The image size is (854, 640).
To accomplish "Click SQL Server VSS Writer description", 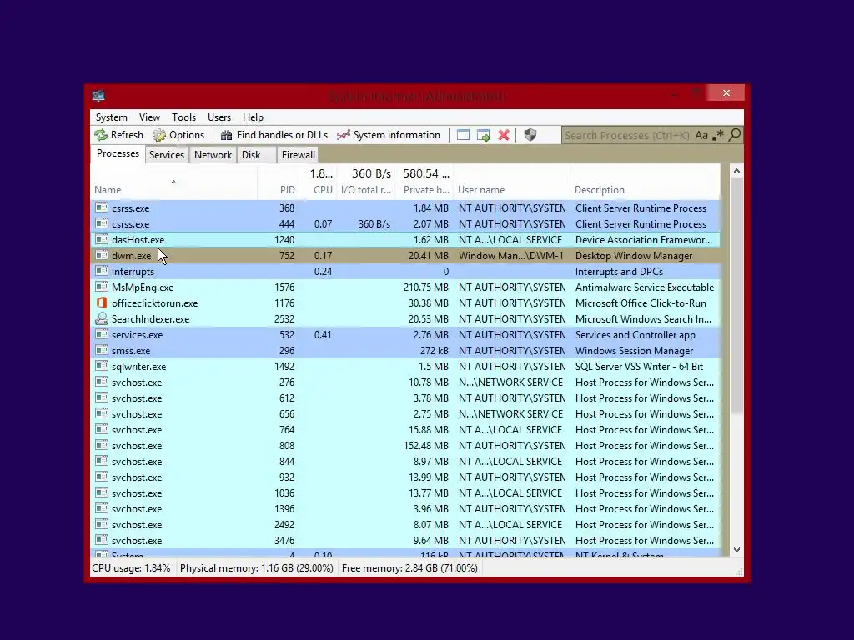I will tap(639, 367).
